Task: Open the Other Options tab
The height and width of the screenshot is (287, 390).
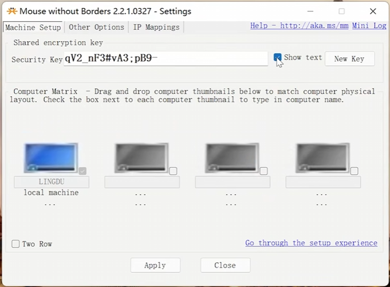Action: point(97,27)
